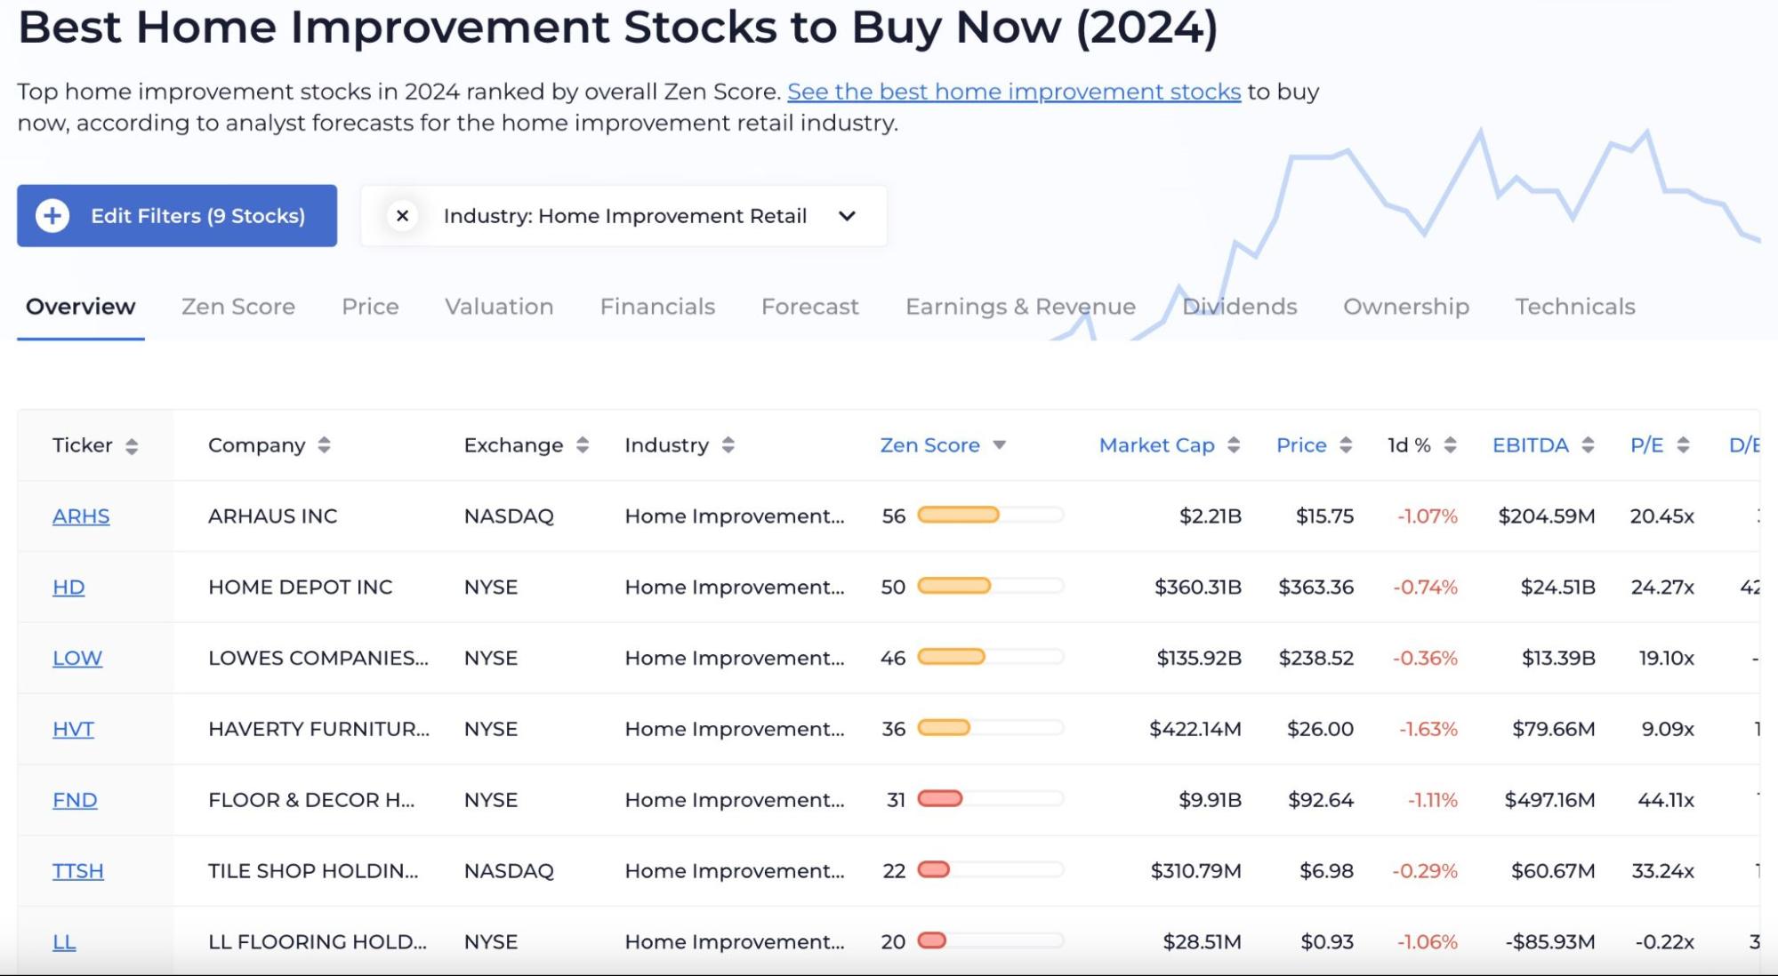The image size is (1778, 976).
Task: Open the HD ticker link
Action: pyautogui.click(x=68, y=588)
